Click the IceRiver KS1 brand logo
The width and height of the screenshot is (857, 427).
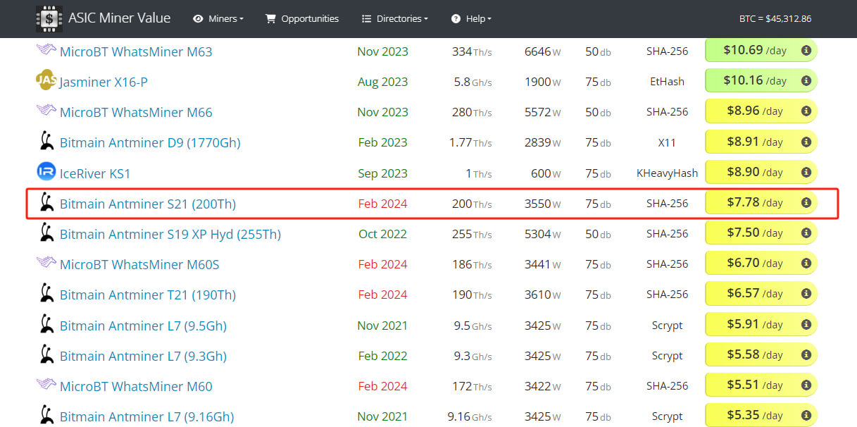tap(46, 172)
